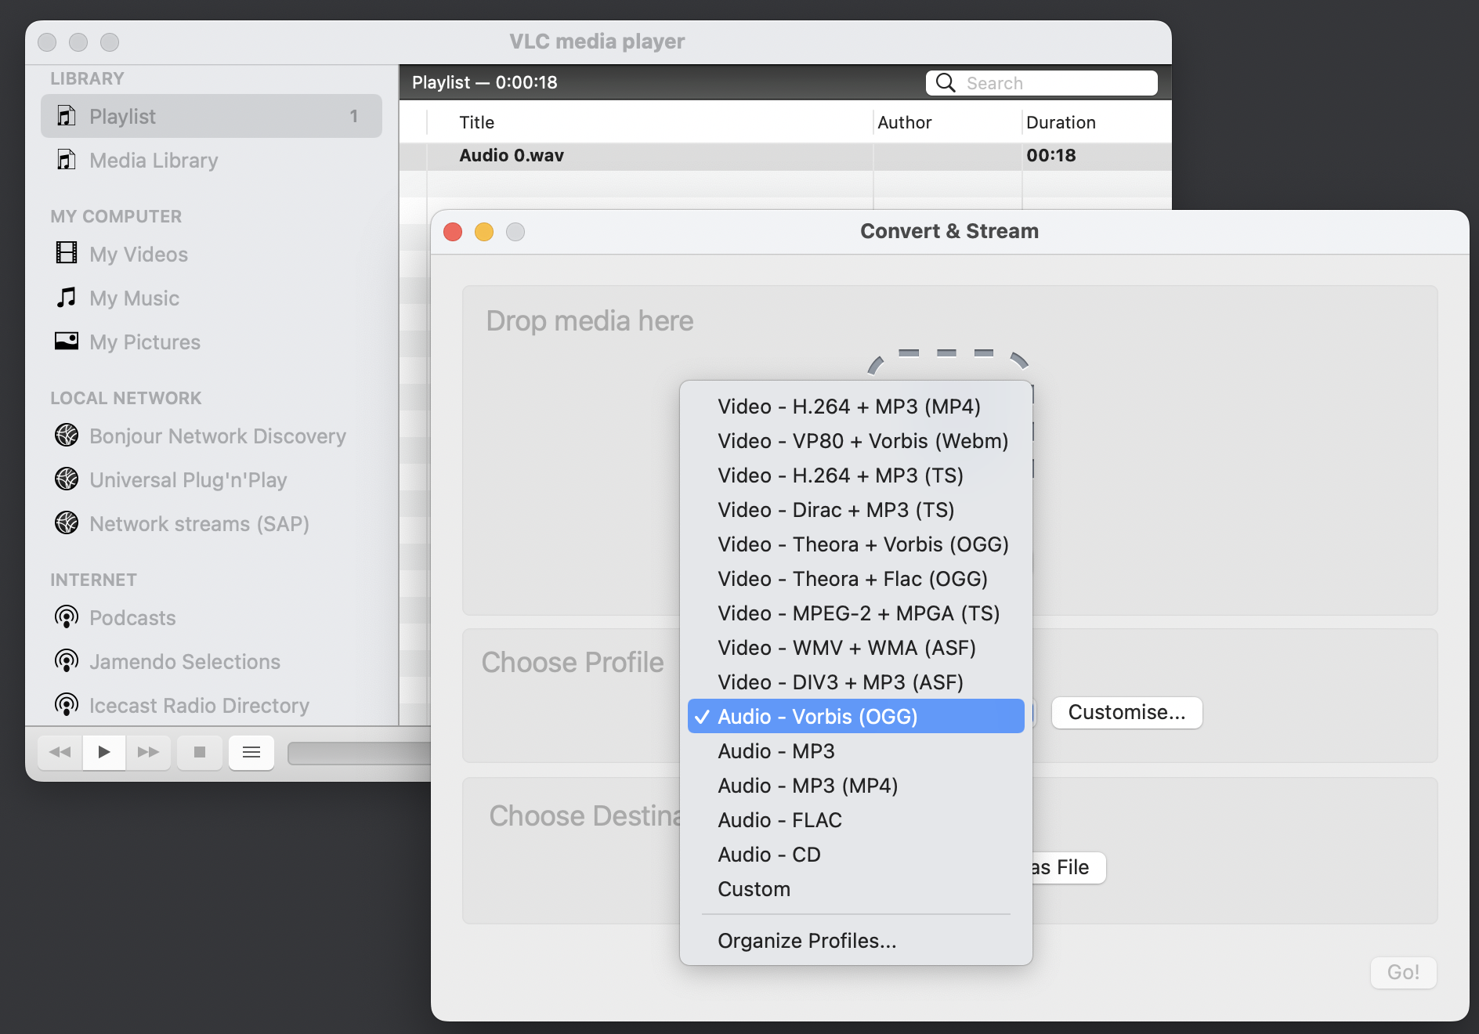Minimize the Convert & Stream window
Screen dimensions: 1479x1034
(x=484, y=232)
